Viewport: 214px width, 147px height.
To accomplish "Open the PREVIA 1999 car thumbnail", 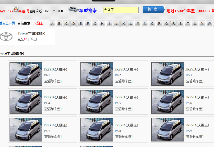I will click(x=168, y=130).
